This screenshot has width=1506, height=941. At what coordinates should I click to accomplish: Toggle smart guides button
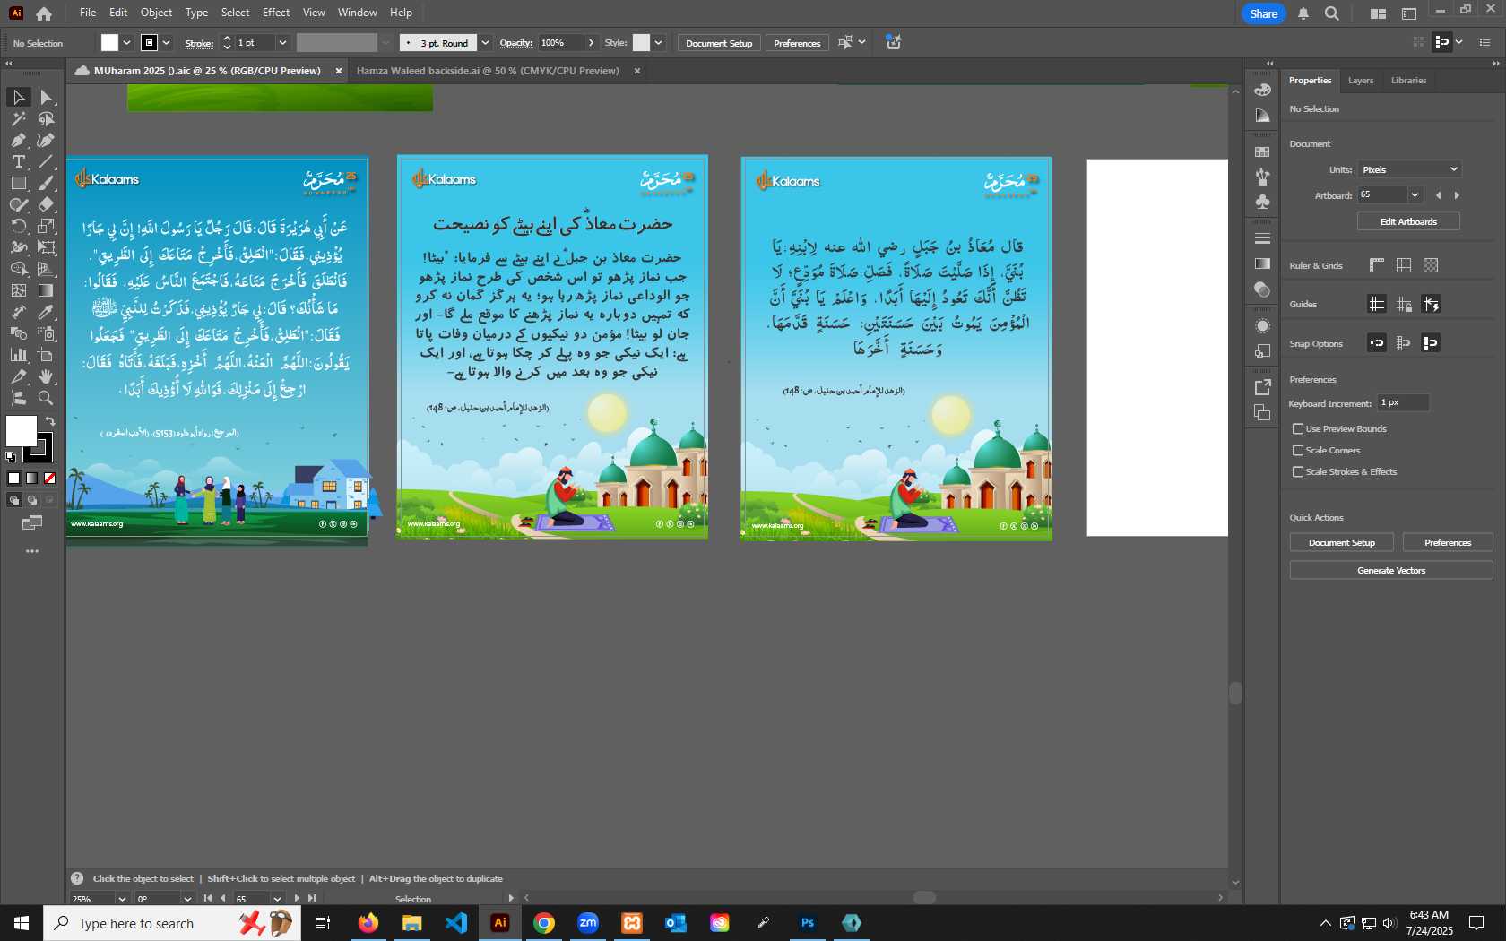1431,304
